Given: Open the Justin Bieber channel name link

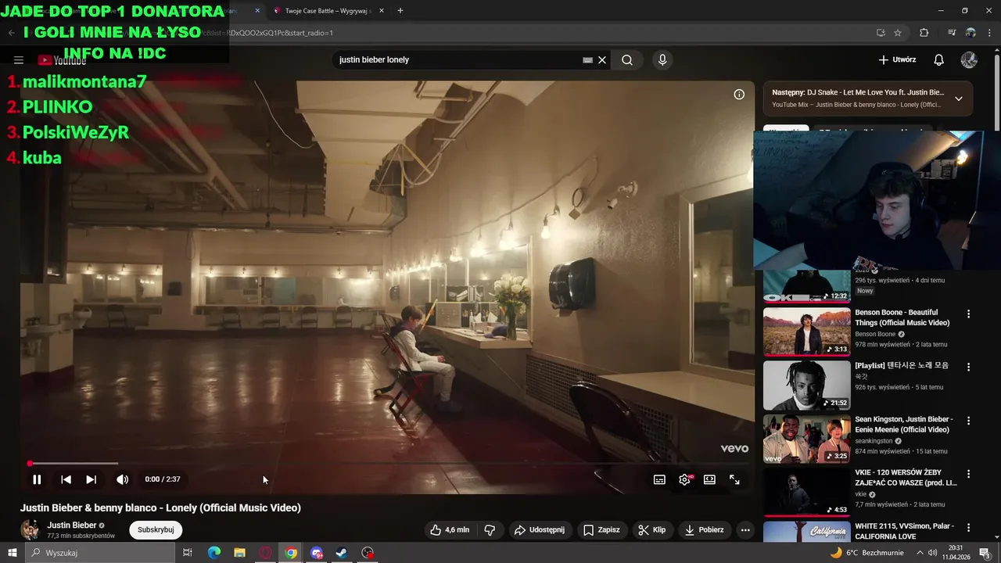Looking at the screenshot, I should 72,525.
